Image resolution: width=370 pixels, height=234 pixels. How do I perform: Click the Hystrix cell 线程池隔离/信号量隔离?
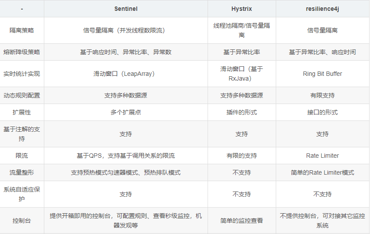241,30
